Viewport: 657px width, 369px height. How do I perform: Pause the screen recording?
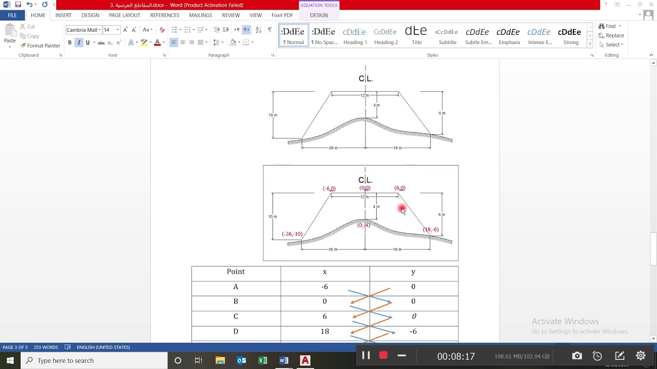(x=366, y=356)
